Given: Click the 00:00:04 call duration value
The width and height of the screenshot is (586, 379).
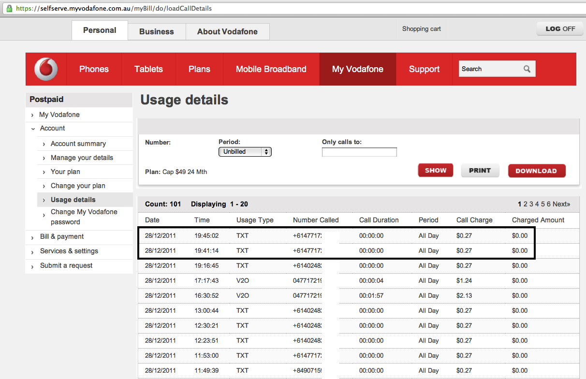Looking at the screenshot, I should click(371, 281).
